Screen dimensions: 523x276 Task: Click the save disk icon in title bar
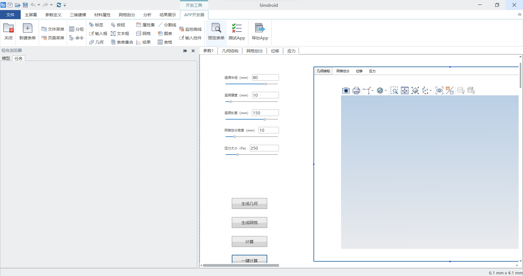[25, 5]
